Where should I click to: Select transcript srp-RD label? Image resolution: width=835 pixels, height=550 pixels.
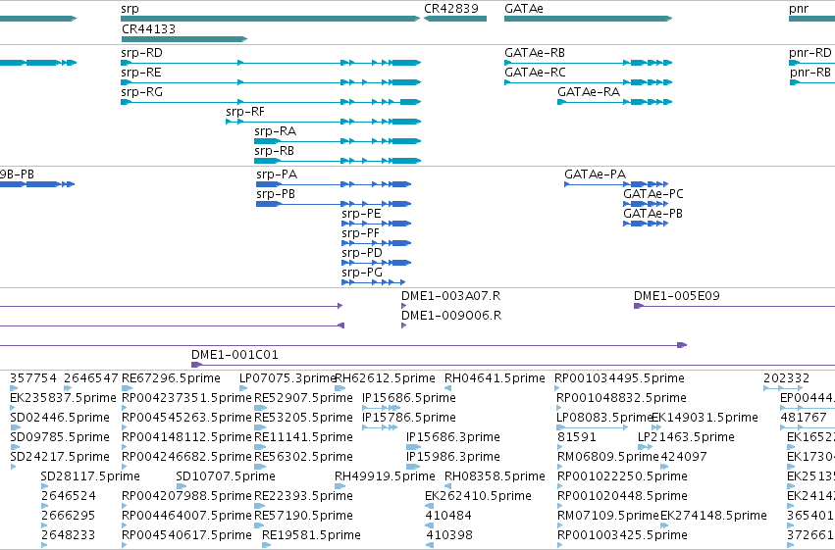pos(141,53)
